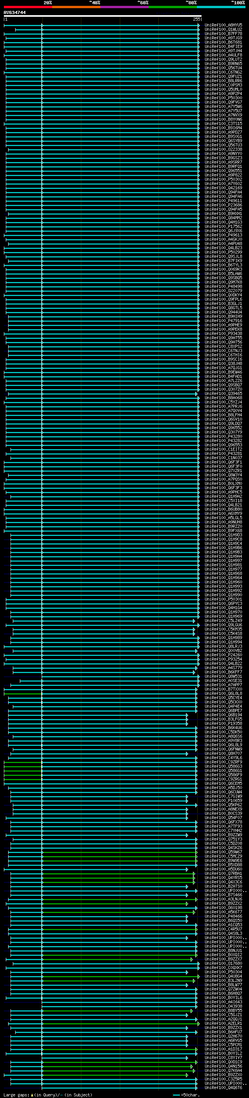Select UniRef100_Q9FVG7 label
The image size is (249, 1098).
tap(223, 102)
